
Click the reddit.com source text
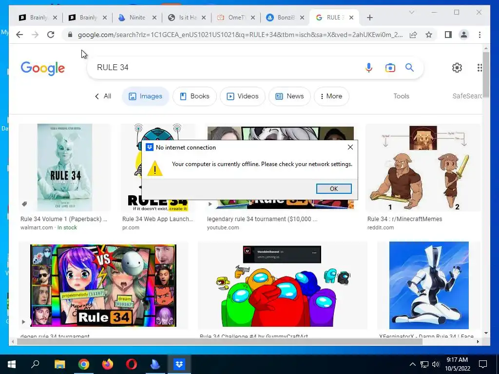pyautogui.click(x=380, y=227)
